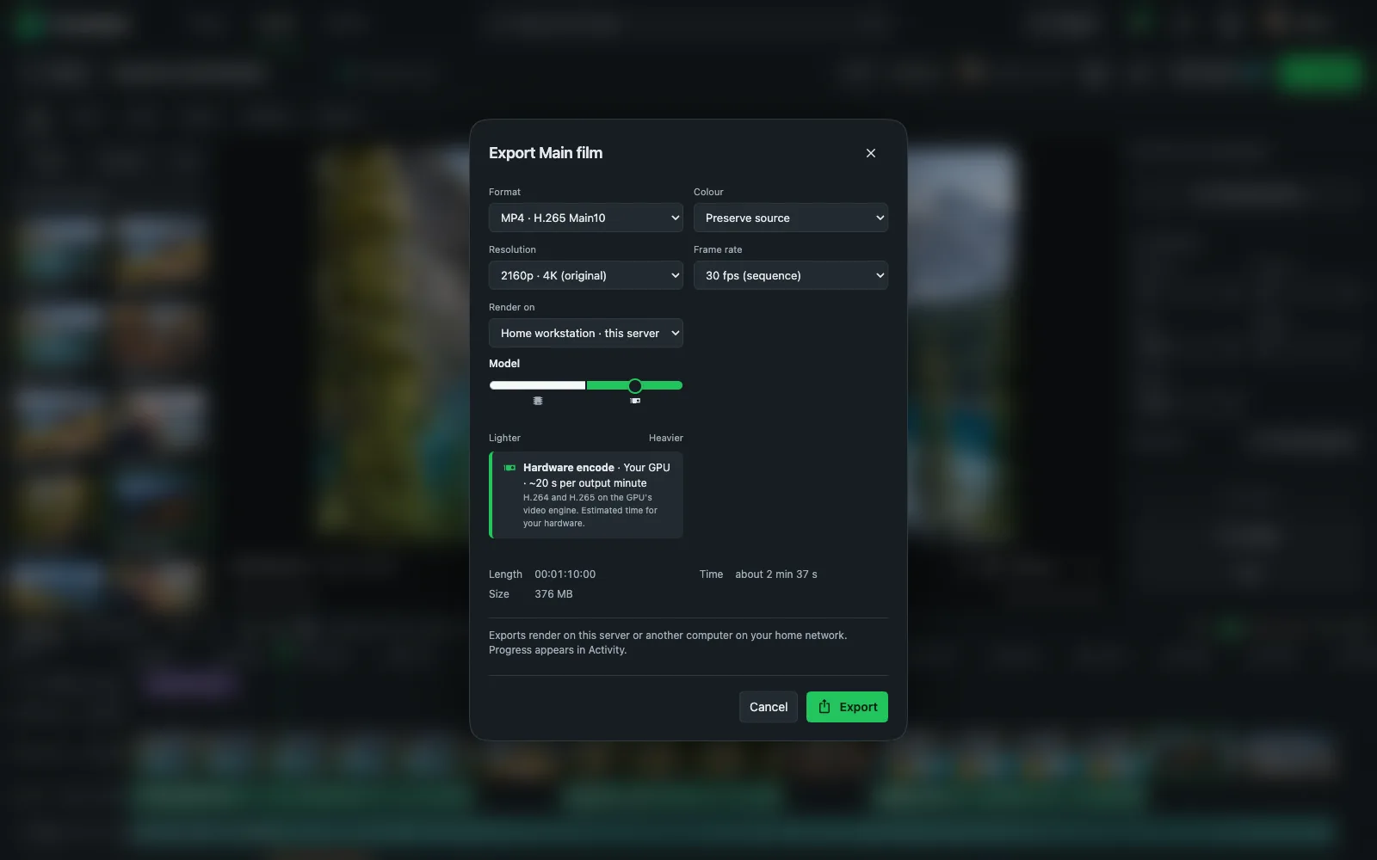
Task: Click the "Render on" field label
Action: (x=512, y=307)
